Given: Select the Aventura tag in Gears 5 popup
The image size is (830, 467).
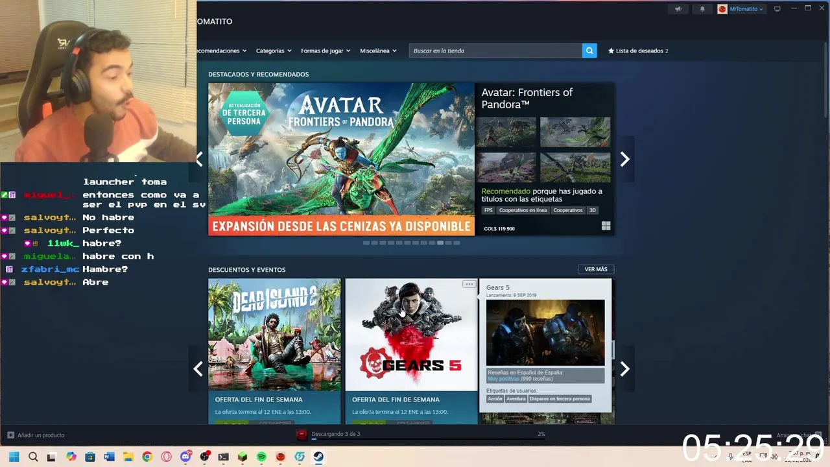Looking at the screenshot, I should [516, 399].
